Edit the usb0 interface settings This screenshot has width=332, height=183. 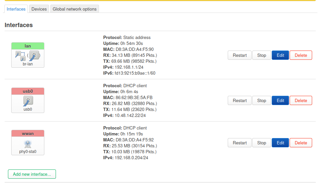coord(280,100)
